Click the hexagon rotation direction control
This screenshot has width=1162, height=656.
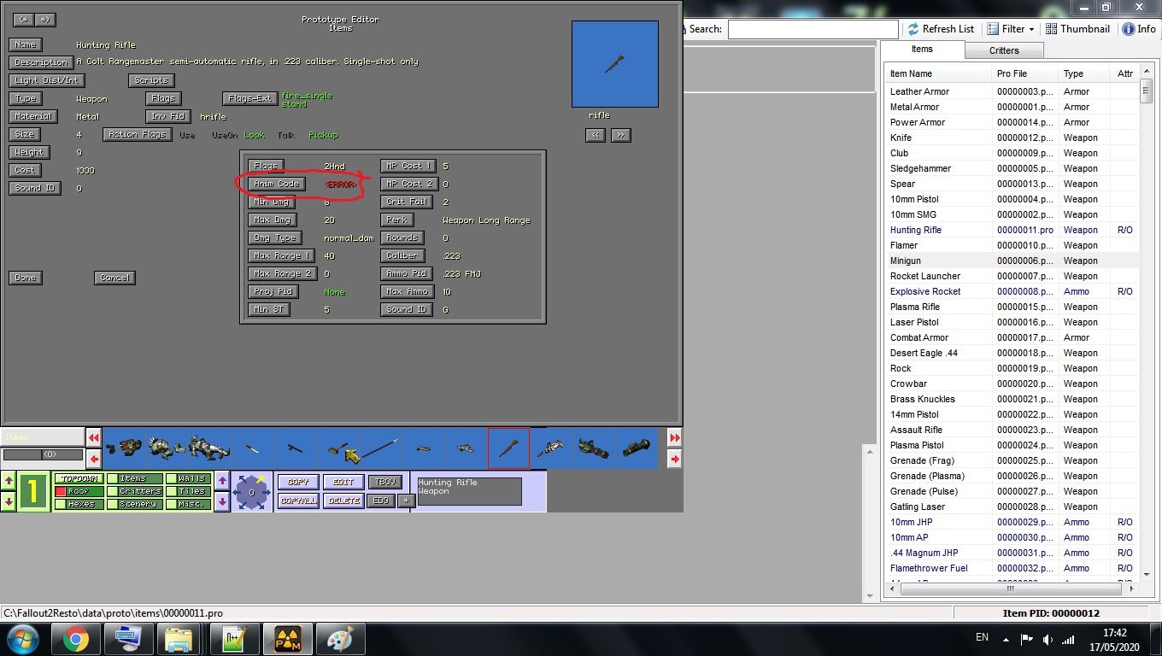point(252,492)
